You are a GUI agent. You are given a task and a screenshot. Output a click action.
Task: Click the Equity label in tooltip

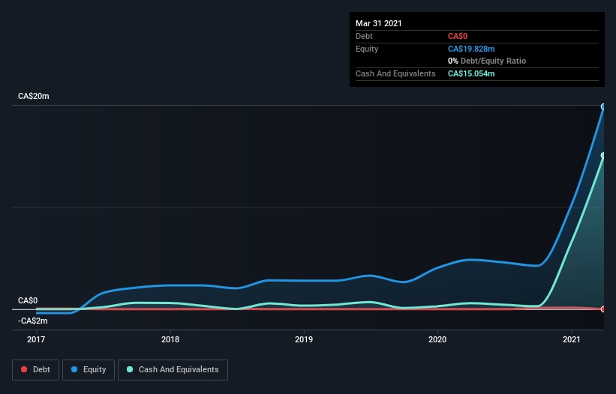click(367, 49)
